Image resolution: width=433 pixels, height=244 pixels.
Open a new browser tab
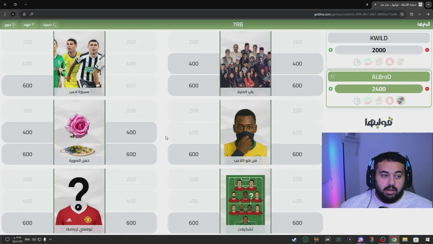coord(367,4)
